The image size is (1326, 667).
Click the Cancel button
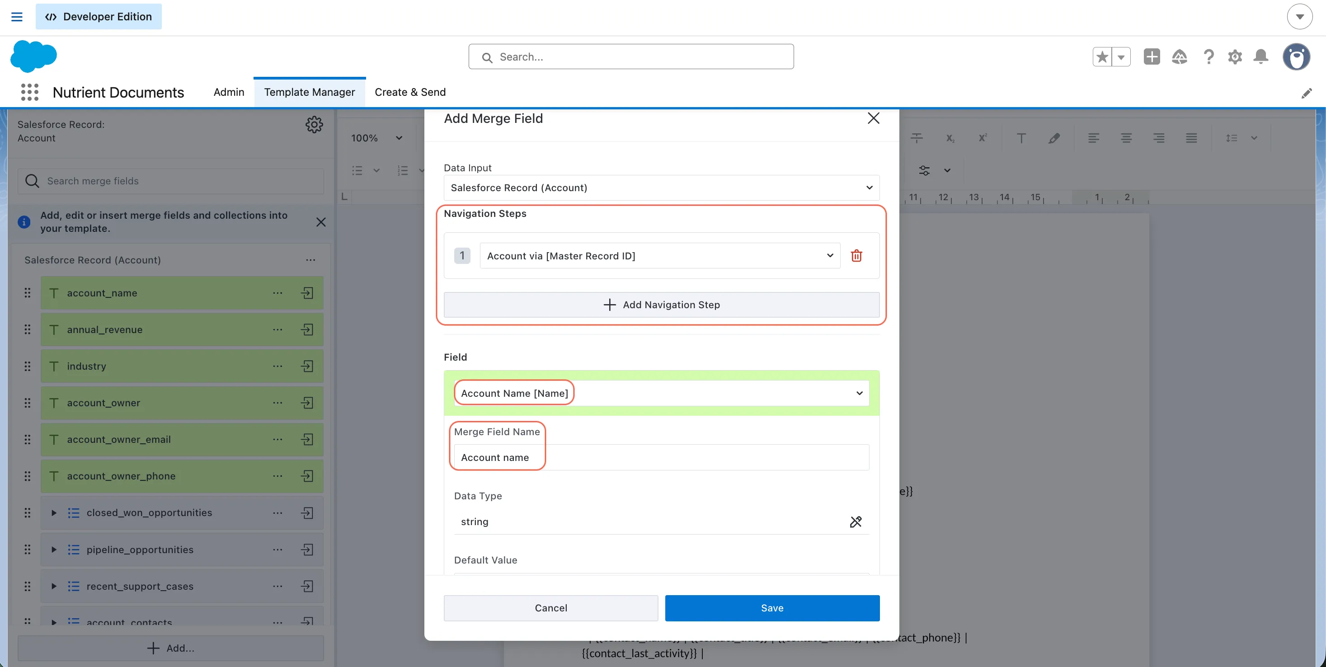551,608
